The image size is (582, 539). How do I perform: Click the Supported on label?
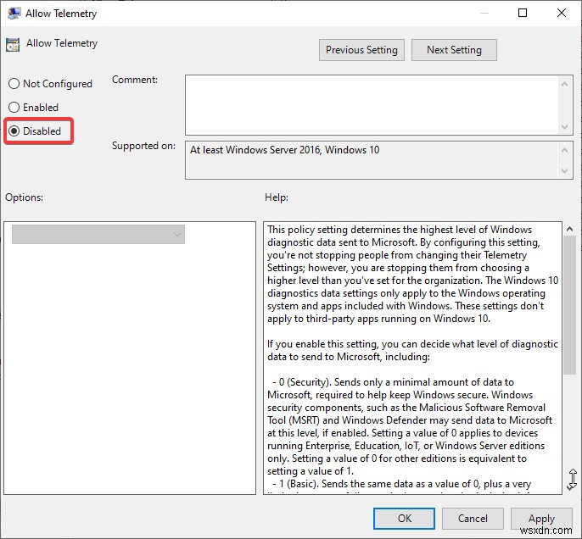click(x=143, y=146)
